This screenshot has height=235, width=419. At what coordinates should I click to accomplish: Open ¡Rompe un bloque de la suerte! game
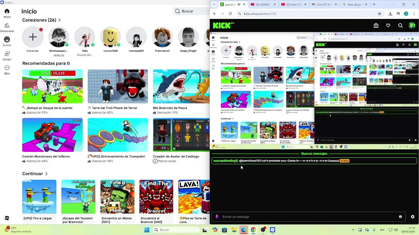coord(52,86)
